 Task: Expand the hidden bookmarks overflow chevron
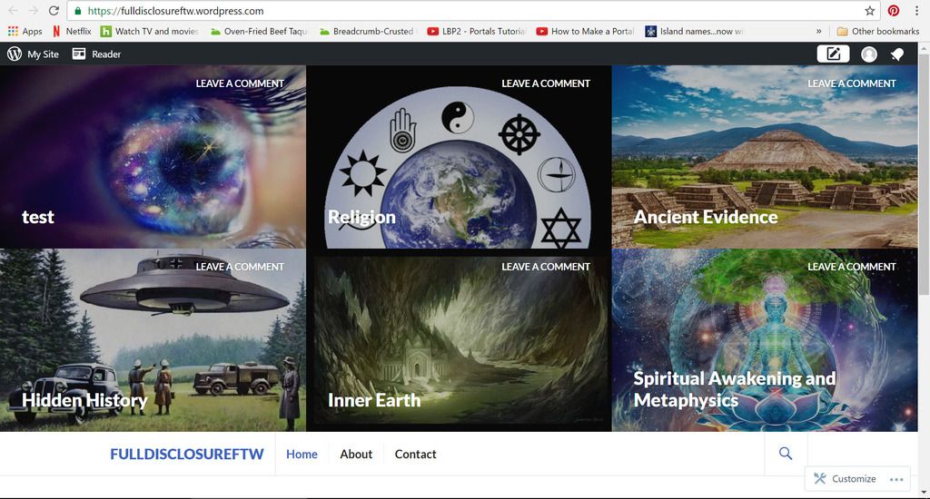tap(819, 31)
